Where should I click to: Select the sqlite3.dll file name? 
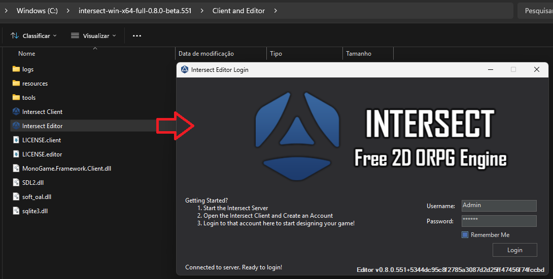click(x=35, y=211)
